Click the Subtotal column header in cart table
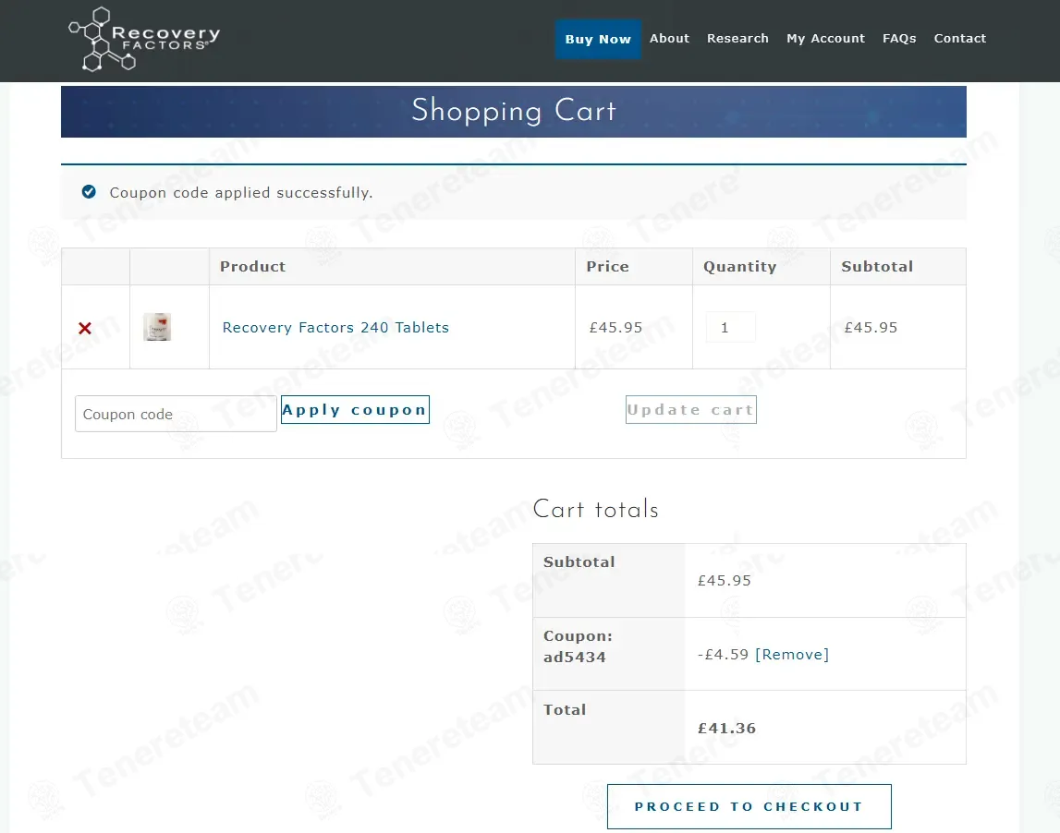 [x=877, y=266]
